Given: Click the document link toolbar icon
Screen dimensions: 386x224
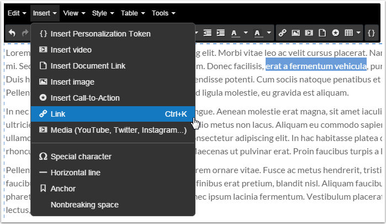Looking at the screenshot, I should (322, 33).
